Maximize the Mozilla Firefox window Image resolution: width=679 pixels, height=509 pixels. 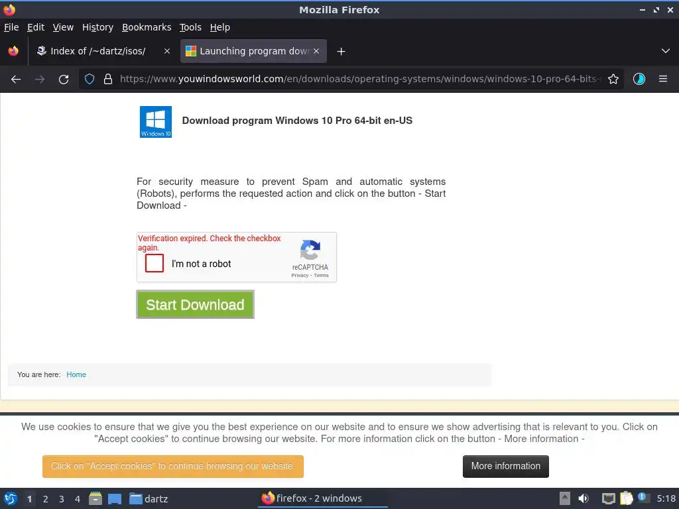tap(656, 9)
